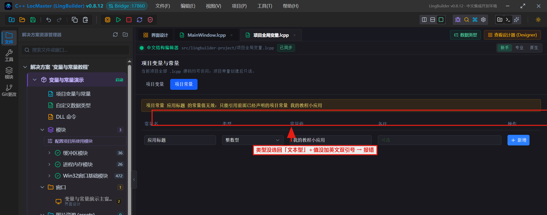This screenshot has height=215, width=547.
Task: Click the 新增 add button
Action: coord(518,140)
